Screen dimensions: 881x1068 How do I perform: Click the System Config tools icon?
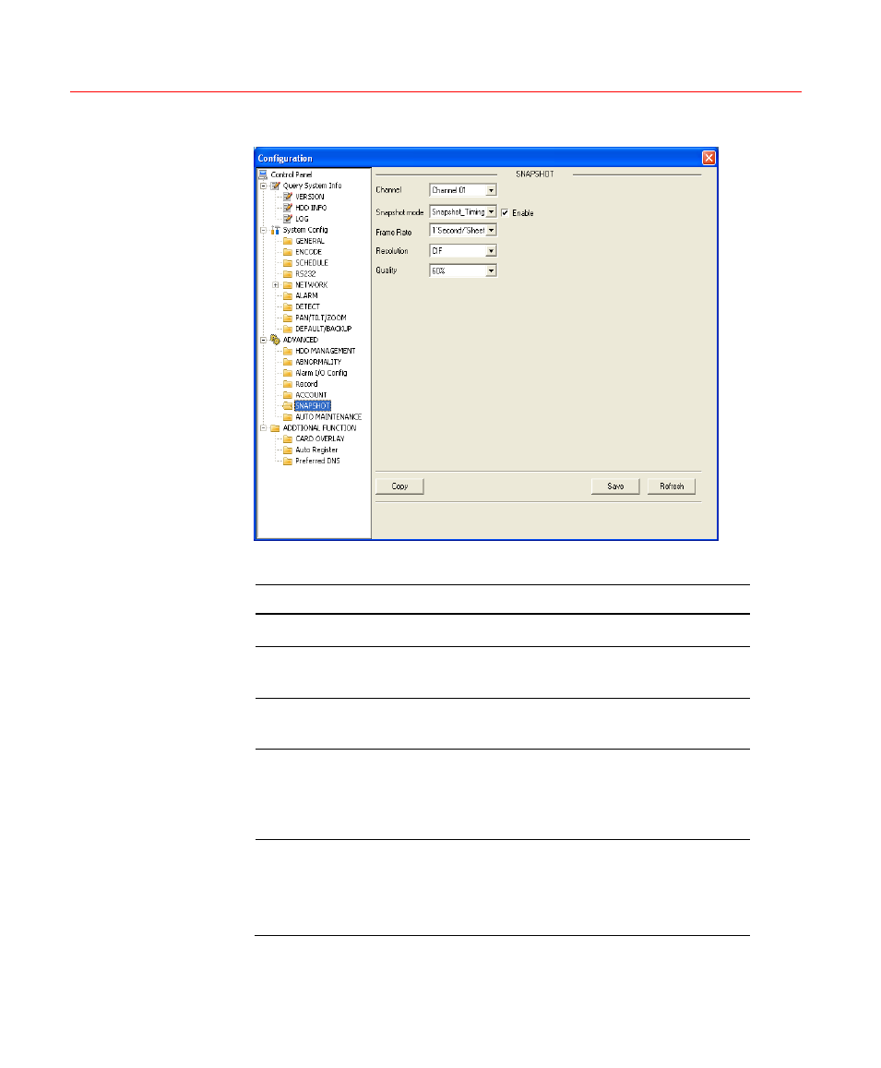275,230
